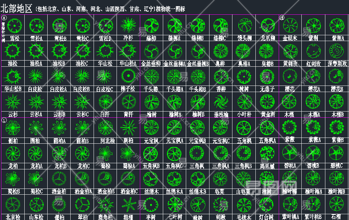Click the label 白扦
The image size is (349, 220).
click(105, 114)
